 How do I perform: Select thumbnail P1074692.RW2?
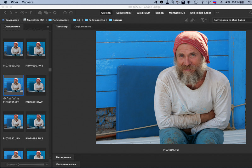pyautogui.click(x=36, y=122)
